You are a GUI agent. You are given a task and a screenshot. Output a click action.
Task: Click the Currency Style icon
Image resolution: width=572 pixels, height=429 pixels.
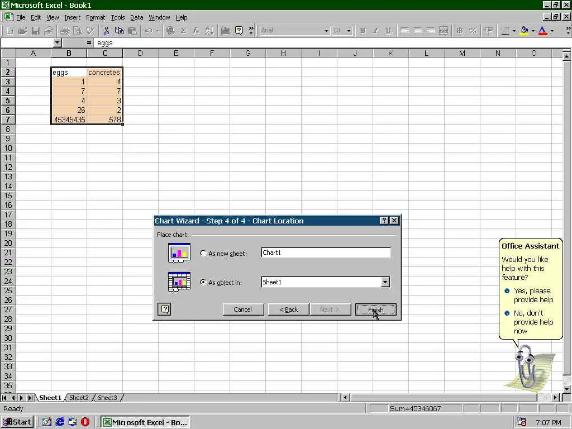pos(460,31)
